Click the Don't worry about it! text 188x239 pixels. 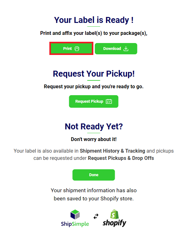click(x=94, y=139)
